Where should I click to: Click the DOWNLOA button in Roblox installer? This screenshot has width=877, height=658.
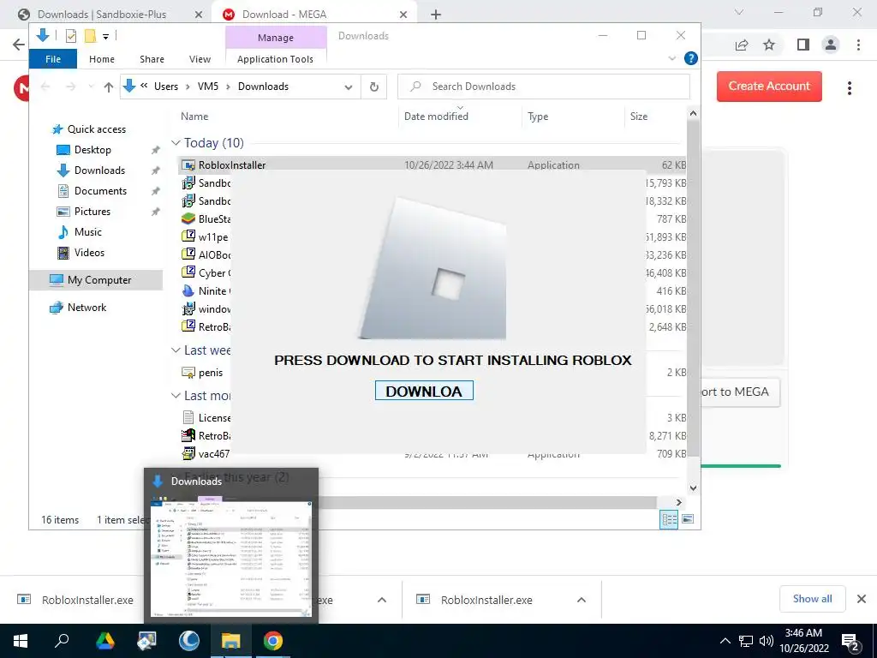[424, 391]
